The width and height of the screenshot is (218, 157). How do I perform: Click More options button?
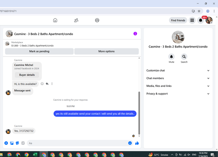(x=106, y=51)
